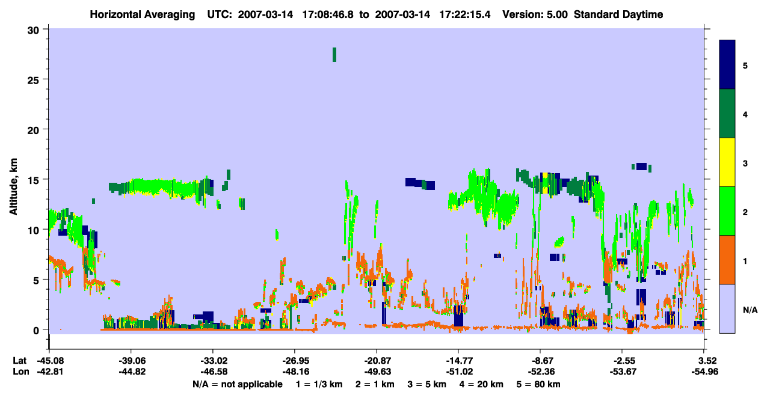Screen dimensions: 782x401
Task: Click the latitude value -39.06
Action: (x=131, y=361)
